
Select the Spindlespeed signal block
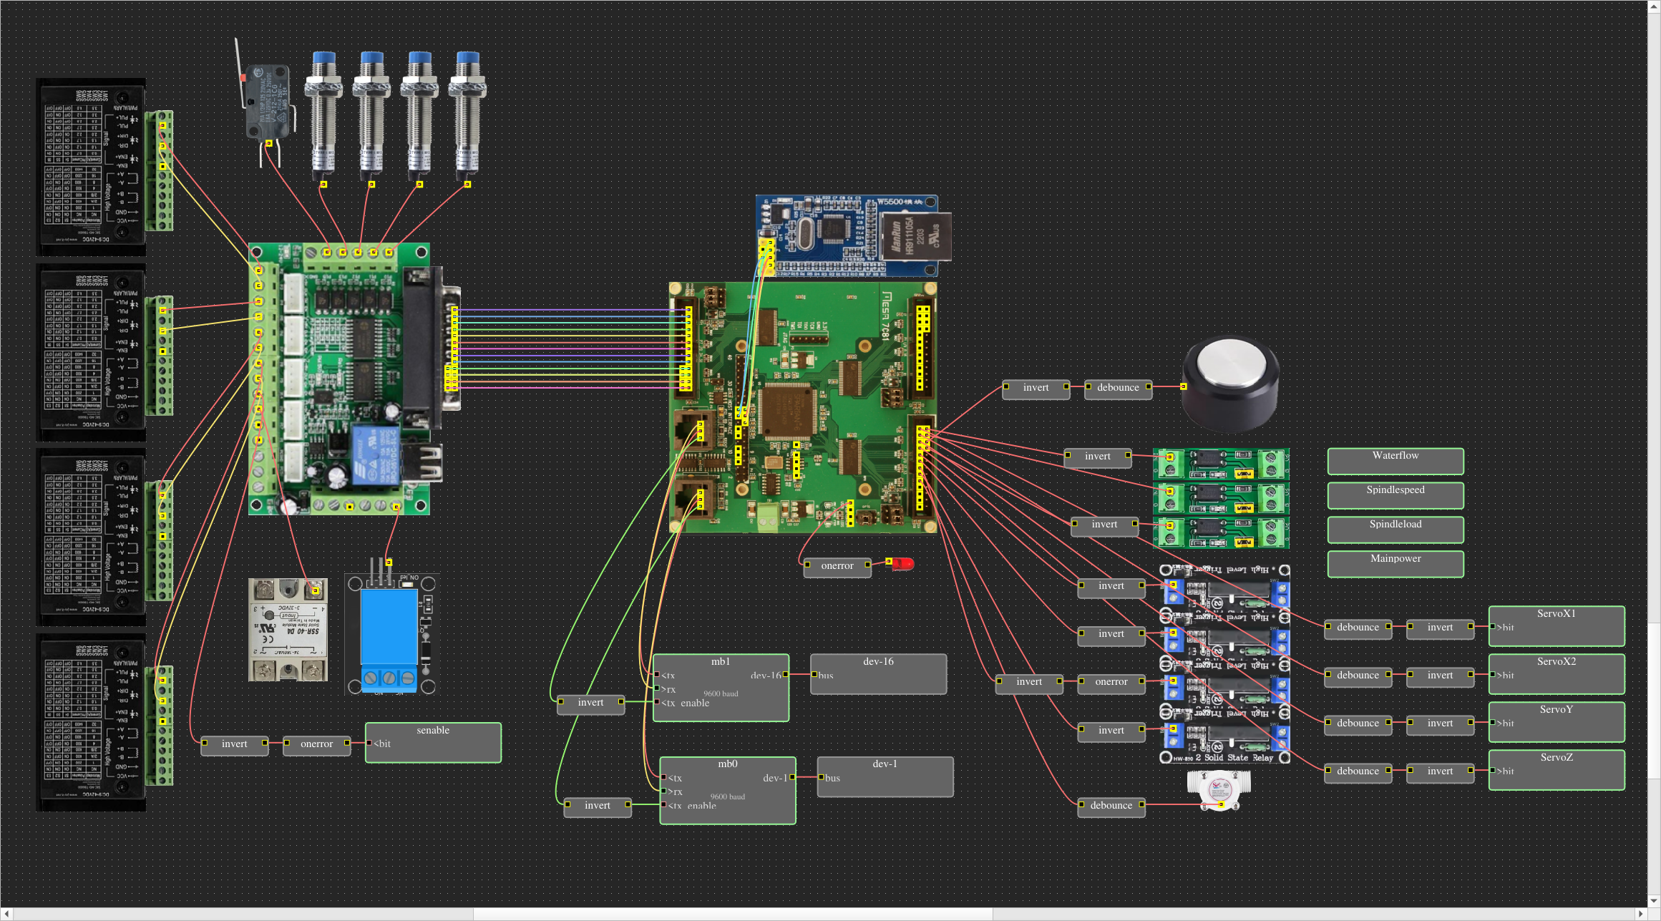point(1395,496)
